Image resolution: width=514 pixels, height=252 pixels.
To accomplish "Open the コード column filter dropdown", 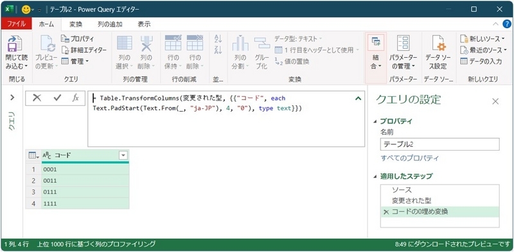I will (x=123, y=155).
